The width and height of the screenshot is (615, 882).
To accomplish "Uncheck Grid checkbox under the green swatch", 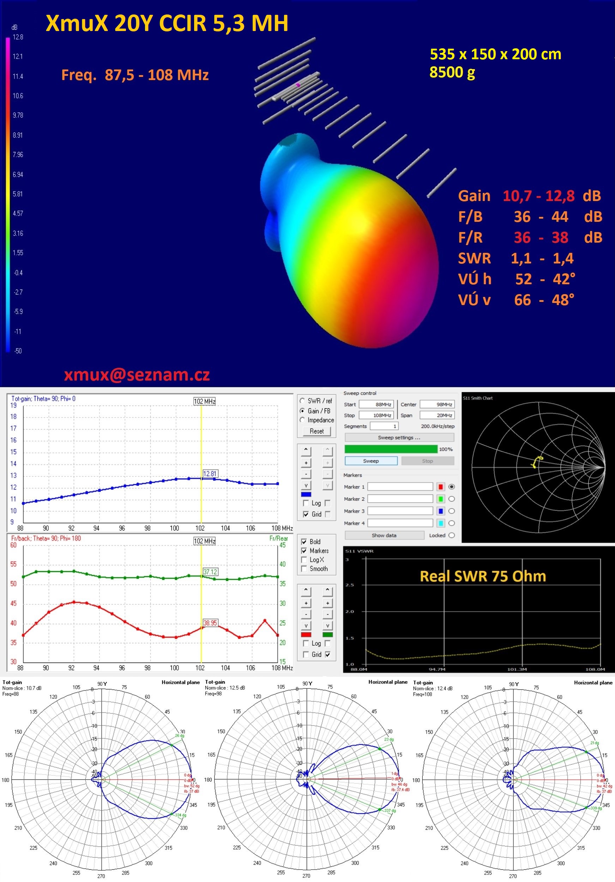I will 327,654.
